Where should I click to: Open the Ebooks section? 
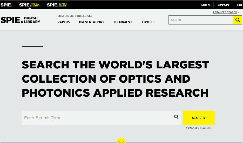tap(148, 22)
